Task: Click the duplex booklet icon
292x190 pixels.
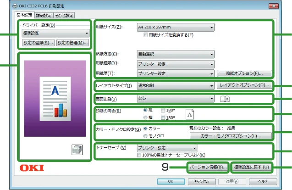Action: click(225, 99)
